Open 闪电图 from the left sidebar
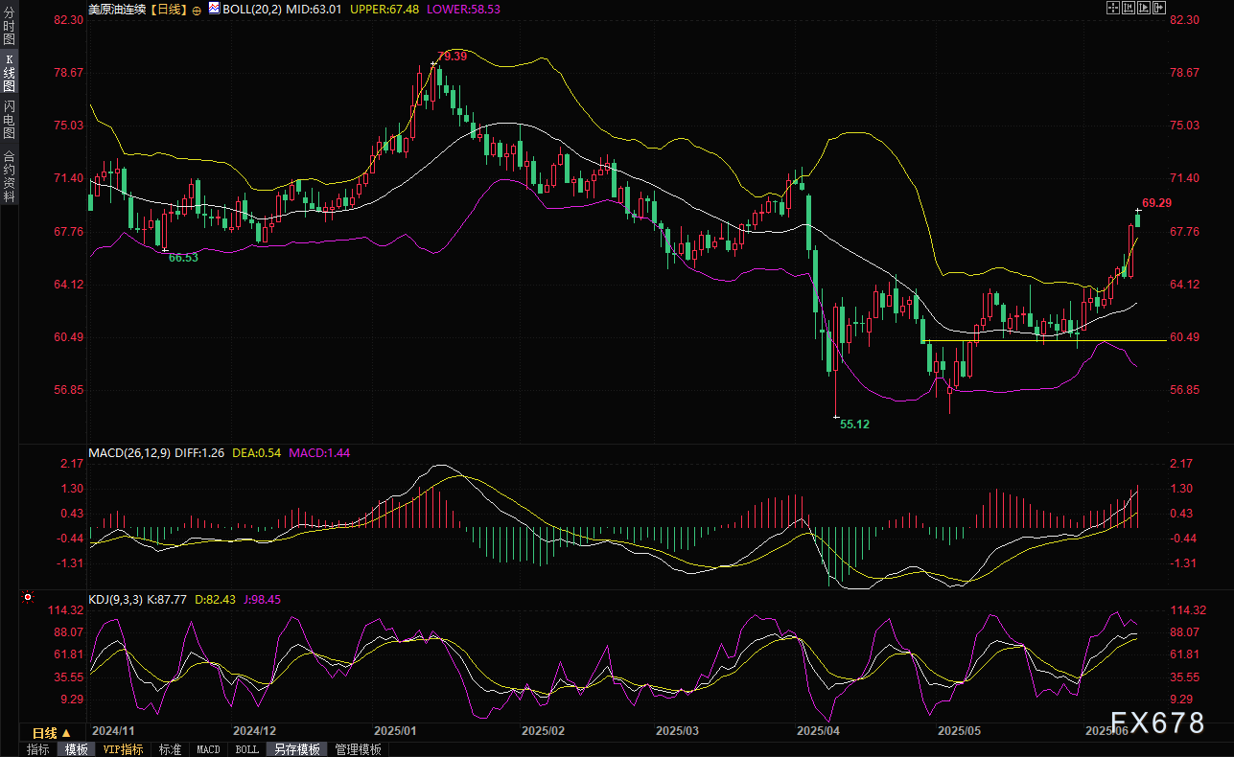 point(9,118)
